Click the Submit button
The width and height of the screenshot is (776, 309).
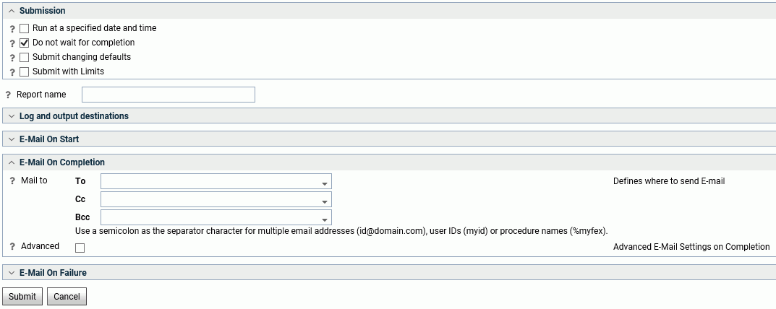22,297
